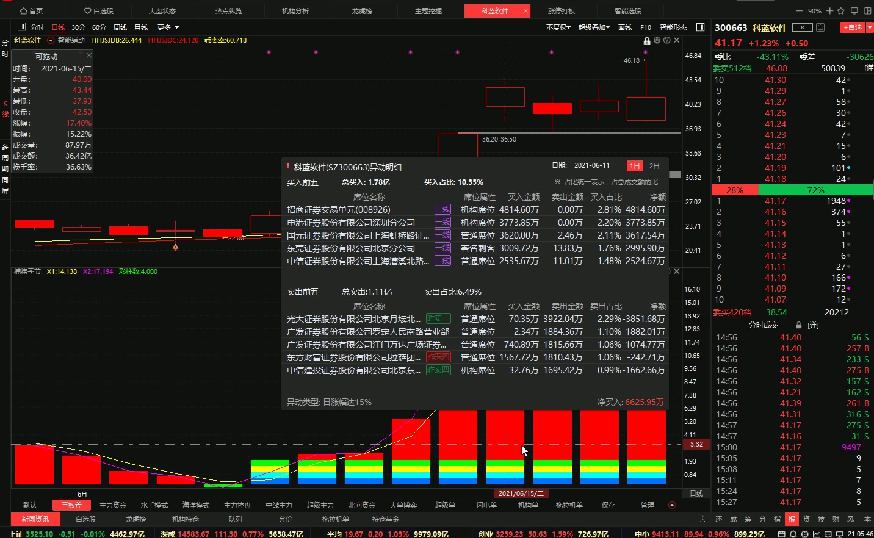Click the 创业 index in status bar
Viewport: 874px width, 538px height.
coord(543,534)
